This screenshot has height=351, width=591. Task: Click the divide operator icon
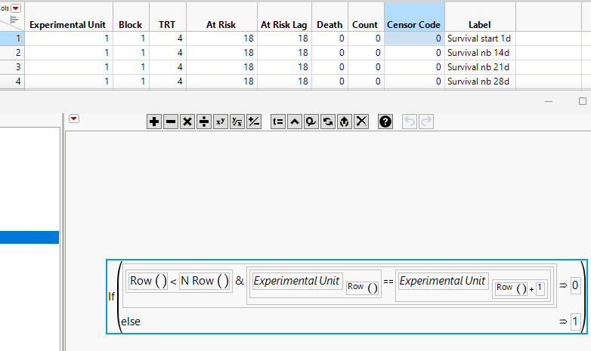204,121
